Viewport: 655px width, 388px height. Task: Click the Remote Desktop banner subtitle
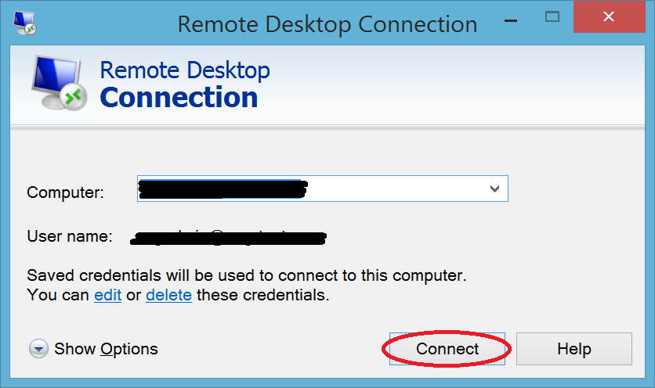point(185,70)
